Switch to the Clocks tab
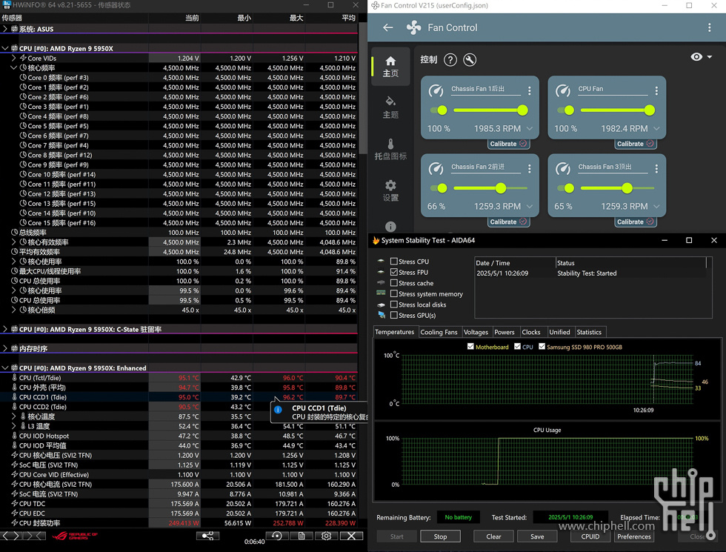Screen dimensions: 726x552 531,332
